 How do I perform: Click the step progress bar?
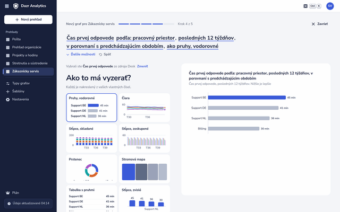coord(146,24)
